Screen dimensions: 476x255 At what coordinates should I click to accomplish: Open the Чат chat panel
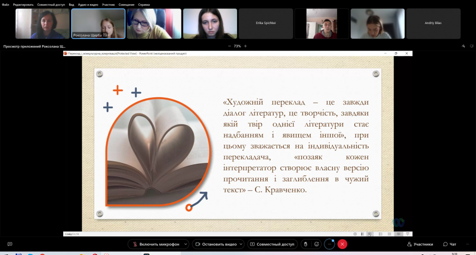click(x=449, y=244)
